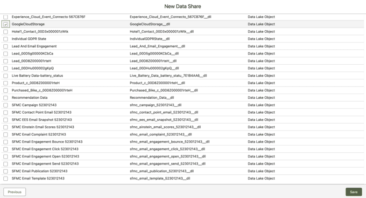Viewport: 366px width, 198px height.
Task: Select the SFMC Contact Point Email checkbox
Action: (x=6, y=112)
